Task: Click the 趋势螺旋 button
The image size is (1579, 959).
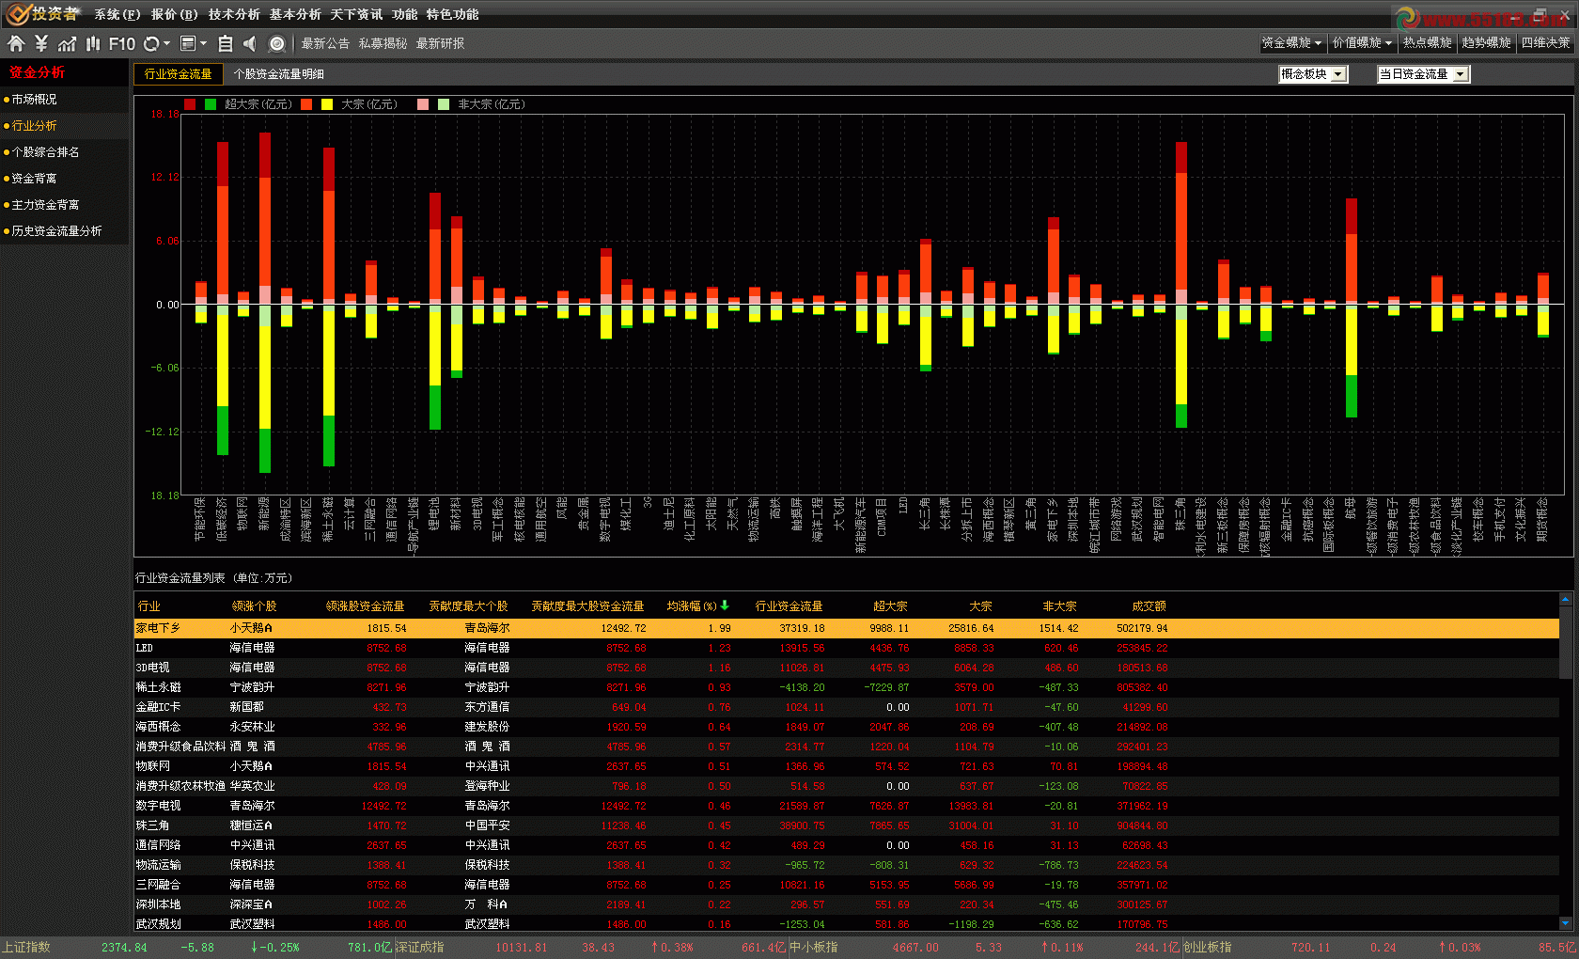Action: point(1486,43)
